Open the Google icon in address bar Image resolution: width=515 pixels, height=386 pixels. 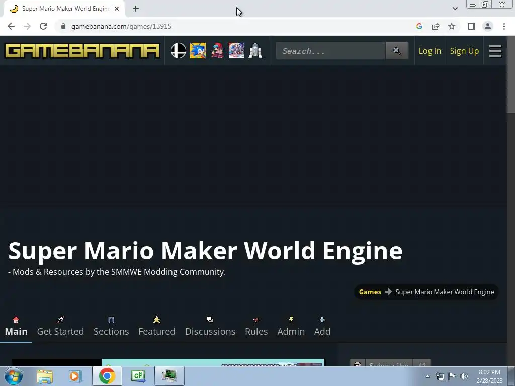click(x=419, y=26)
